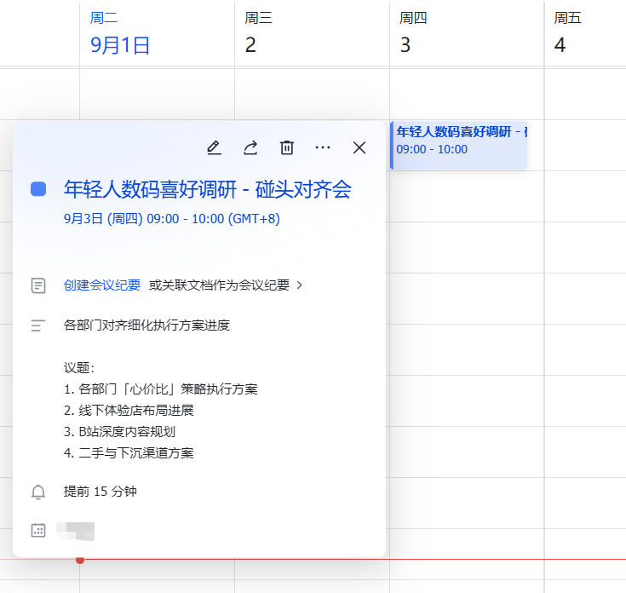The width and height of the screenshot is (626, 593).
Task: Click the 创建会议纪要 link
Action: click(102, 285)
